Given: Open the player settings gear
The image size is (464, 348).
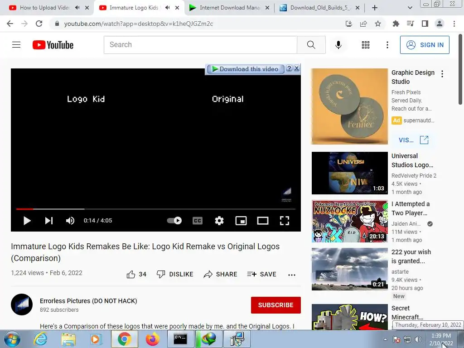Looking at the screenshot, I should tap(219, 221).
